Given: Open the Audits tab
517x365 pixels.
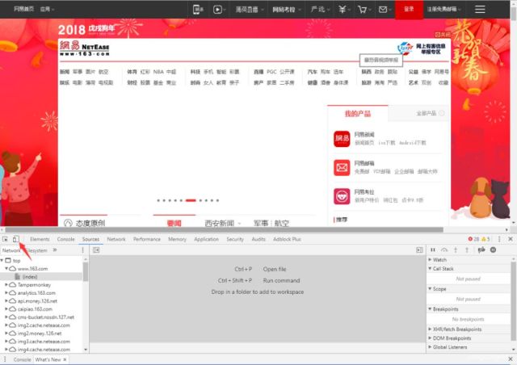Looking at the screenshot, I should 258,239.
